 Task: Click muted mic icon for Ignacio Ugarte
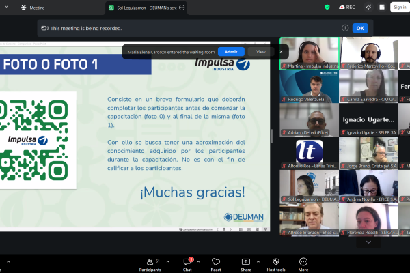(343, 132)
